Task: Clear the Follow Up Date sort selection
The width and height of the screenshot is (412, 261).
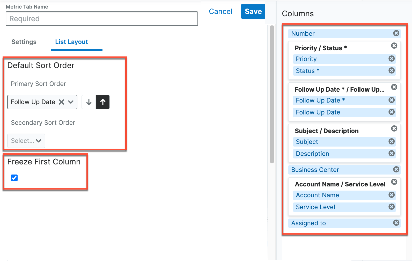Action: pos(61,102)
